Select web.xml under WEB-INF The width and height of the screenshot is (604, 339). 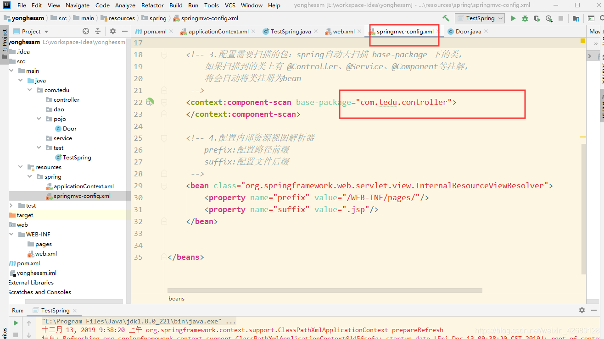(42, 254)
